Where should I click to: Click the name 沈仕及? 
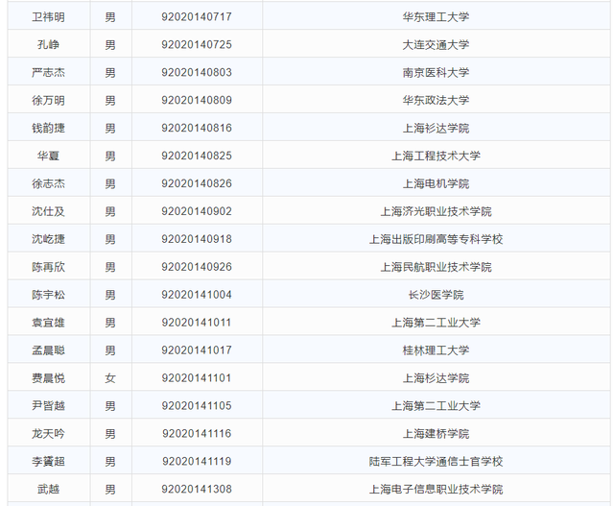(x=48, y=211)
